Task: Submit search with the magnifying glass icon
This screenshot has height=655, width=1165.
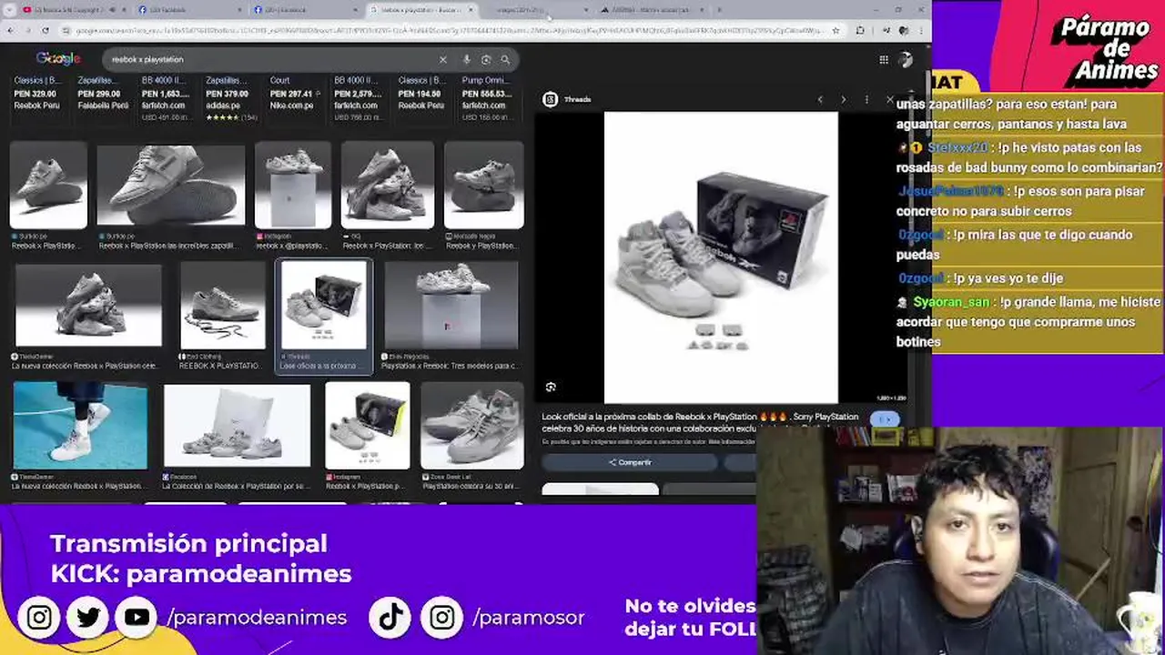Action: tap(505, 60)
